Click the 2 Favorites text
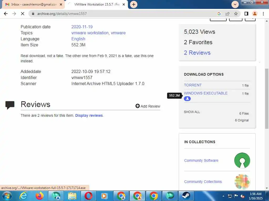The width and height of the screenshot is (269, 201). pyautogui.click(x=198, y=42)
